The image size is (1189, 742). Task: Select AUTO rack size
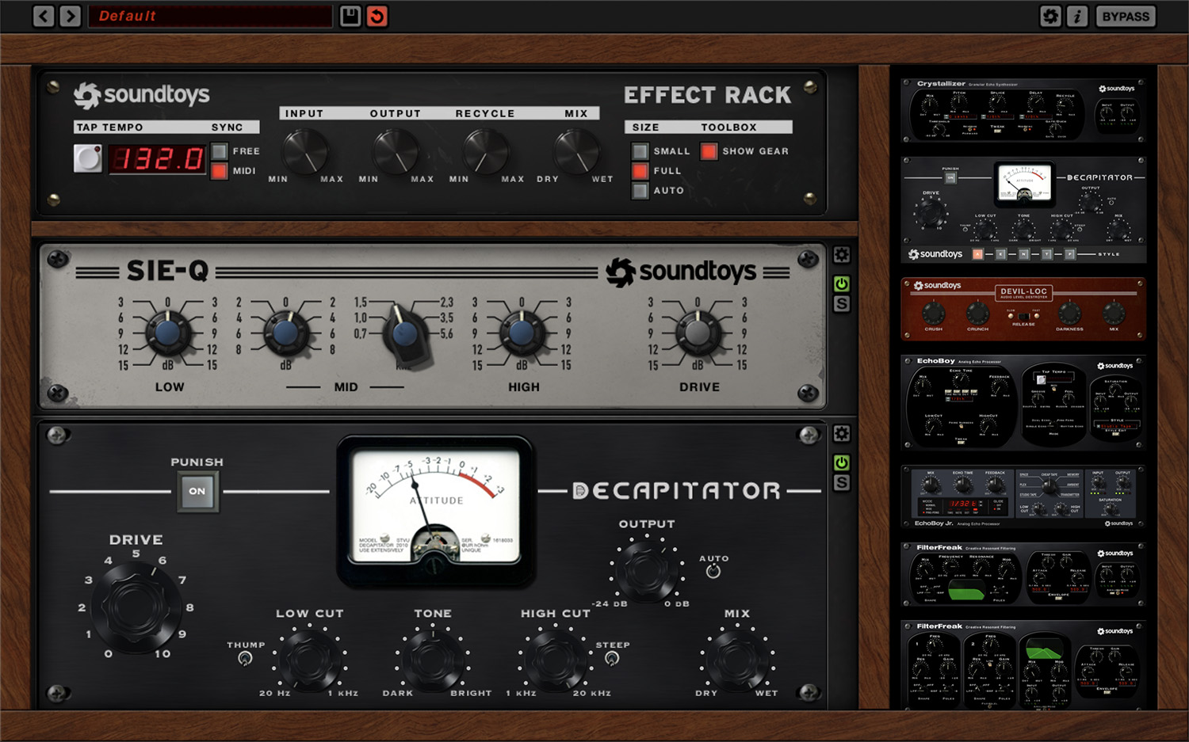640,190
